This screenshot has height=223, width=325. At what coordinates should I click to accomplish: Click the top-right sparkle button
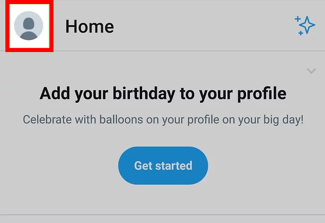click(x=305, y=26)
